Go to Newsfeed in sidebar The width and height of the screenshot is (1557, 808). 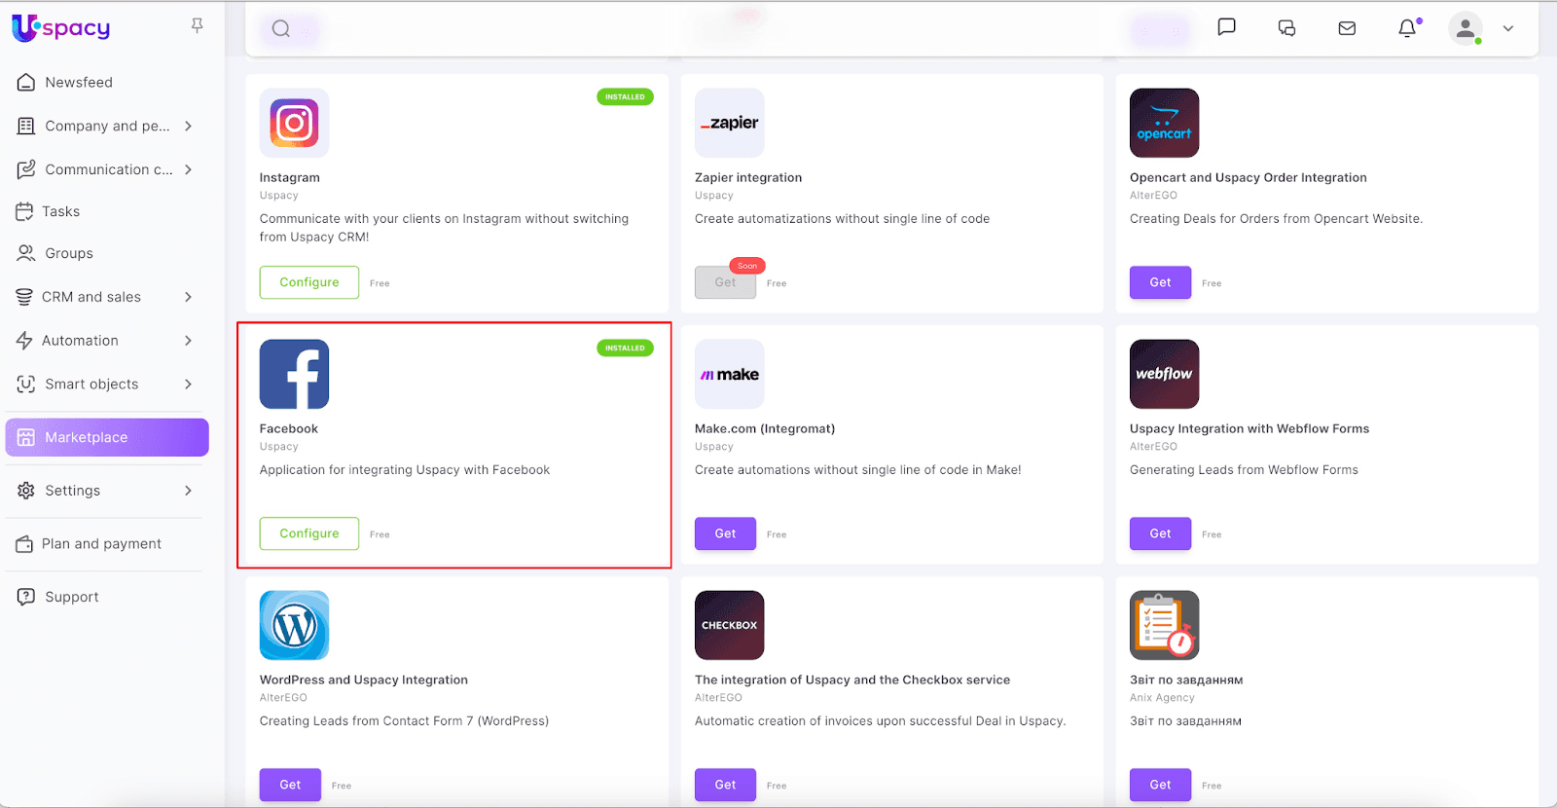point(78,83)
